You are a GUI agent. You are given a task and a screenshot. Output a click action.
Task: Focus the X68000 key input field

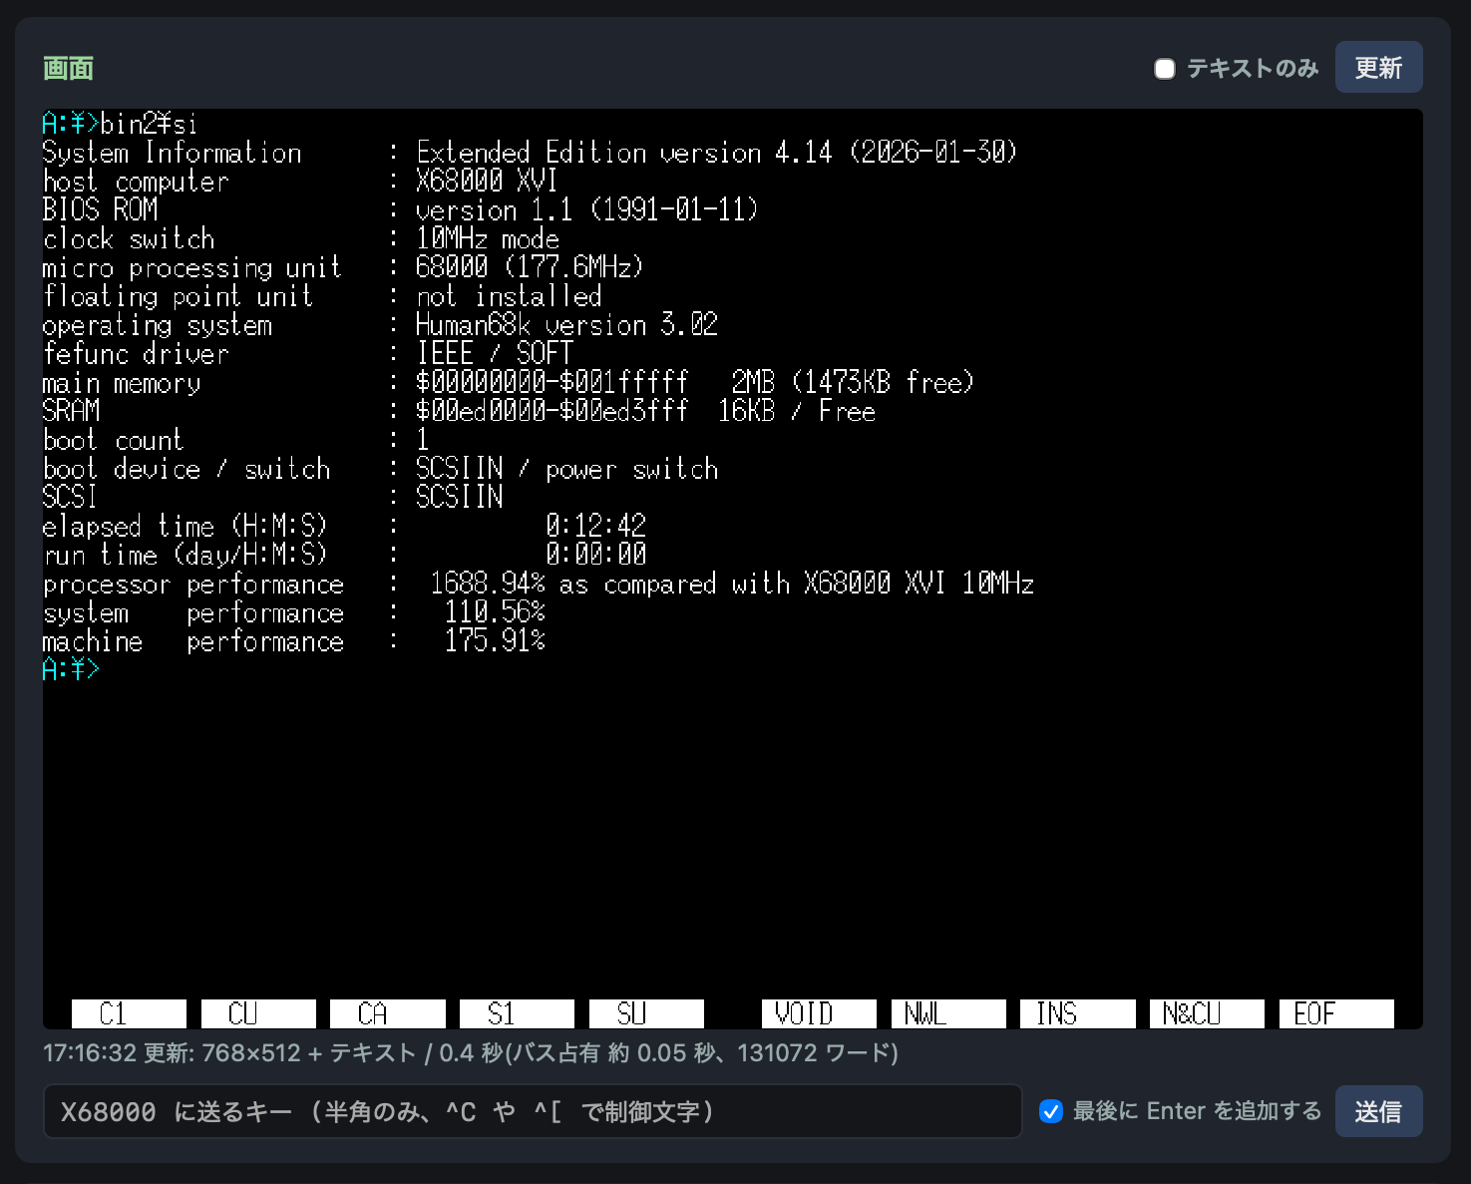pos(533,1111)
